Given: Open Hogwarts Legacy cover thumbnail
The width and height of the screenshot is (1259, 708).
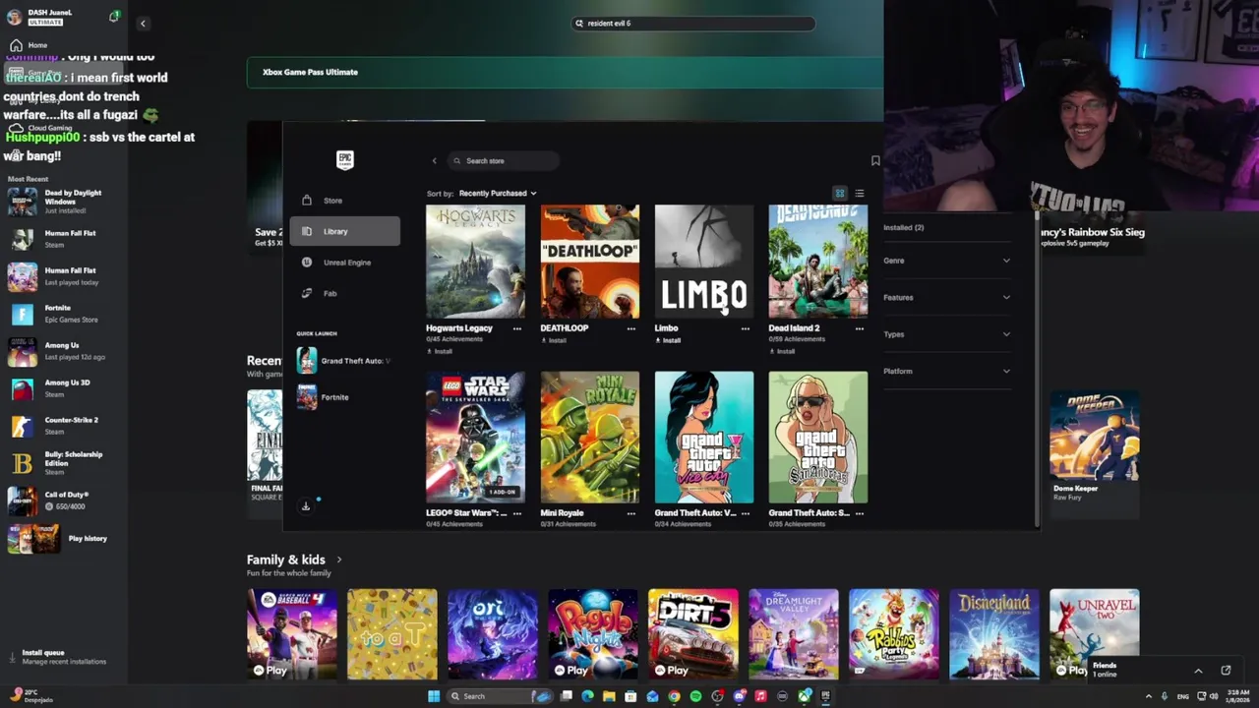Looking at the screenshot, I should (x=475, y=262).
